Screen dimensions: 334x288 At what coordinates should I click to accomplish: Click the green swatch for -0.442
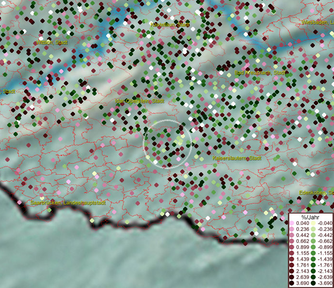pos(313,235)
